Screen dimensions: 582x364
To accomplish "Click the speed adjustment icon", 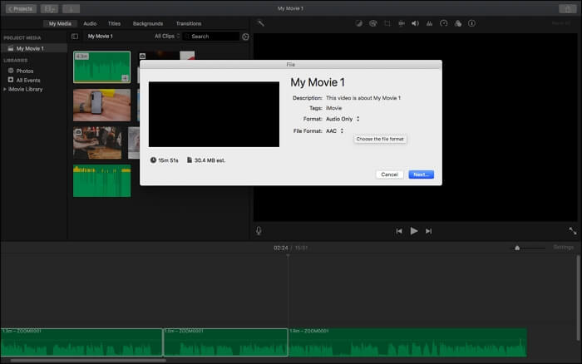I will pos(443,23).
